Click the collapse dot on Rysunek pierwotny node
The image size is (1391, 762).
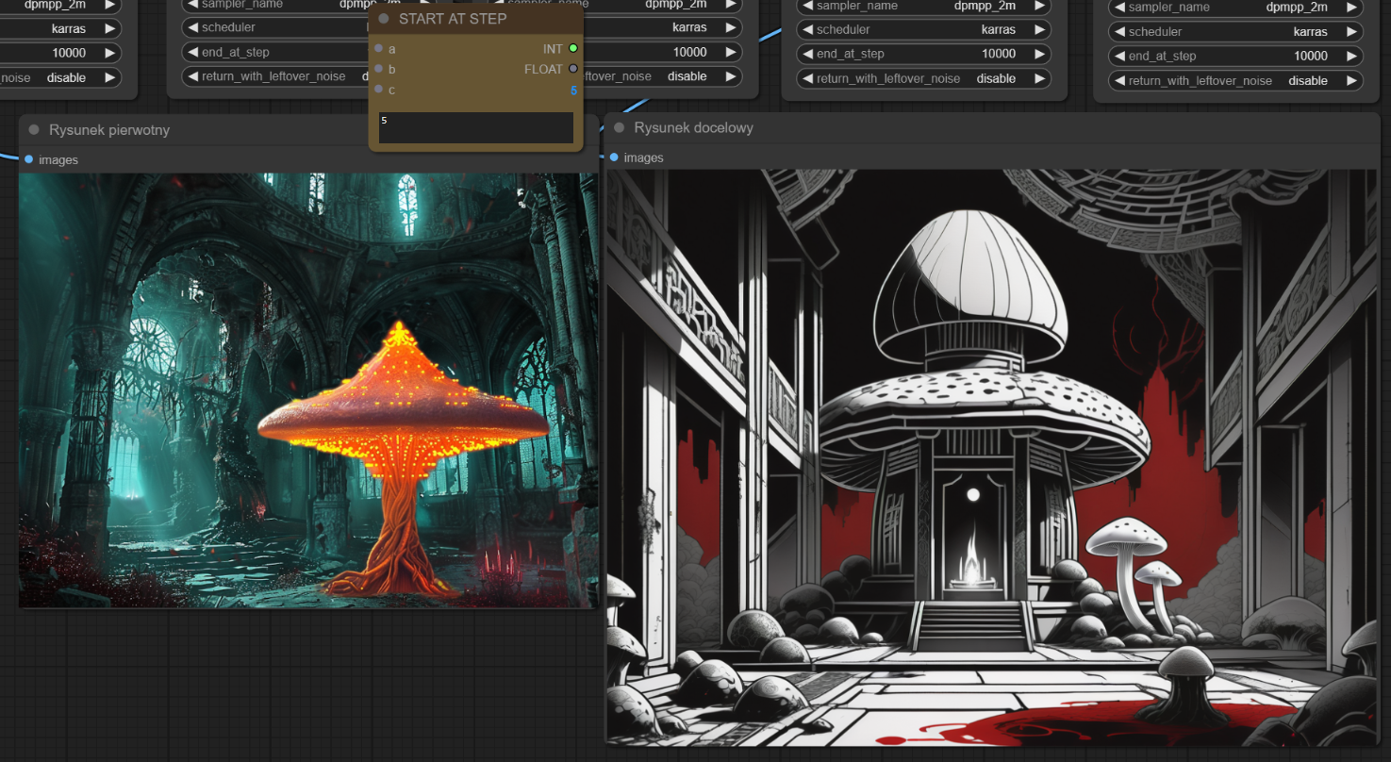click(34, 129)
